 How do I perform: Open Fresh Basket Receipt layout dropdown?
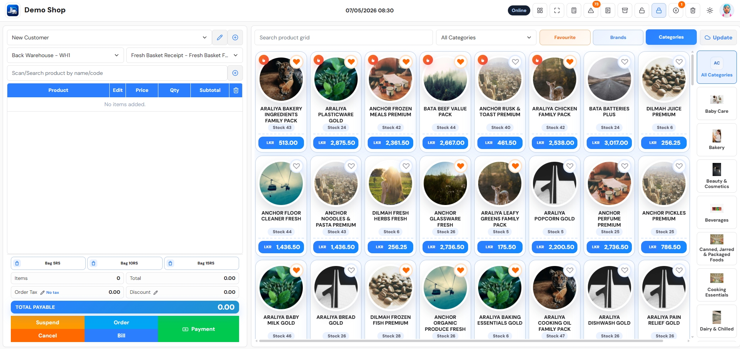(x=185, y=55)
